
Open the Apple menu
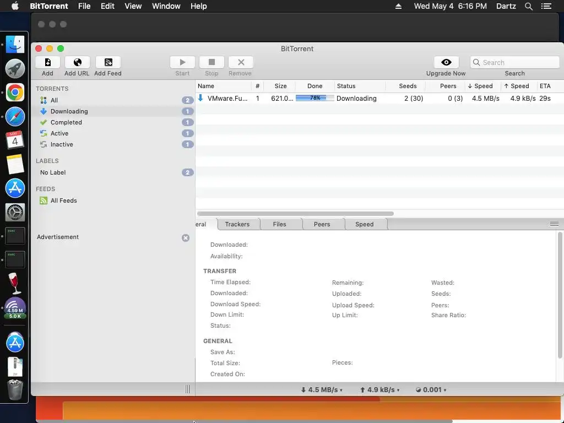15,6
